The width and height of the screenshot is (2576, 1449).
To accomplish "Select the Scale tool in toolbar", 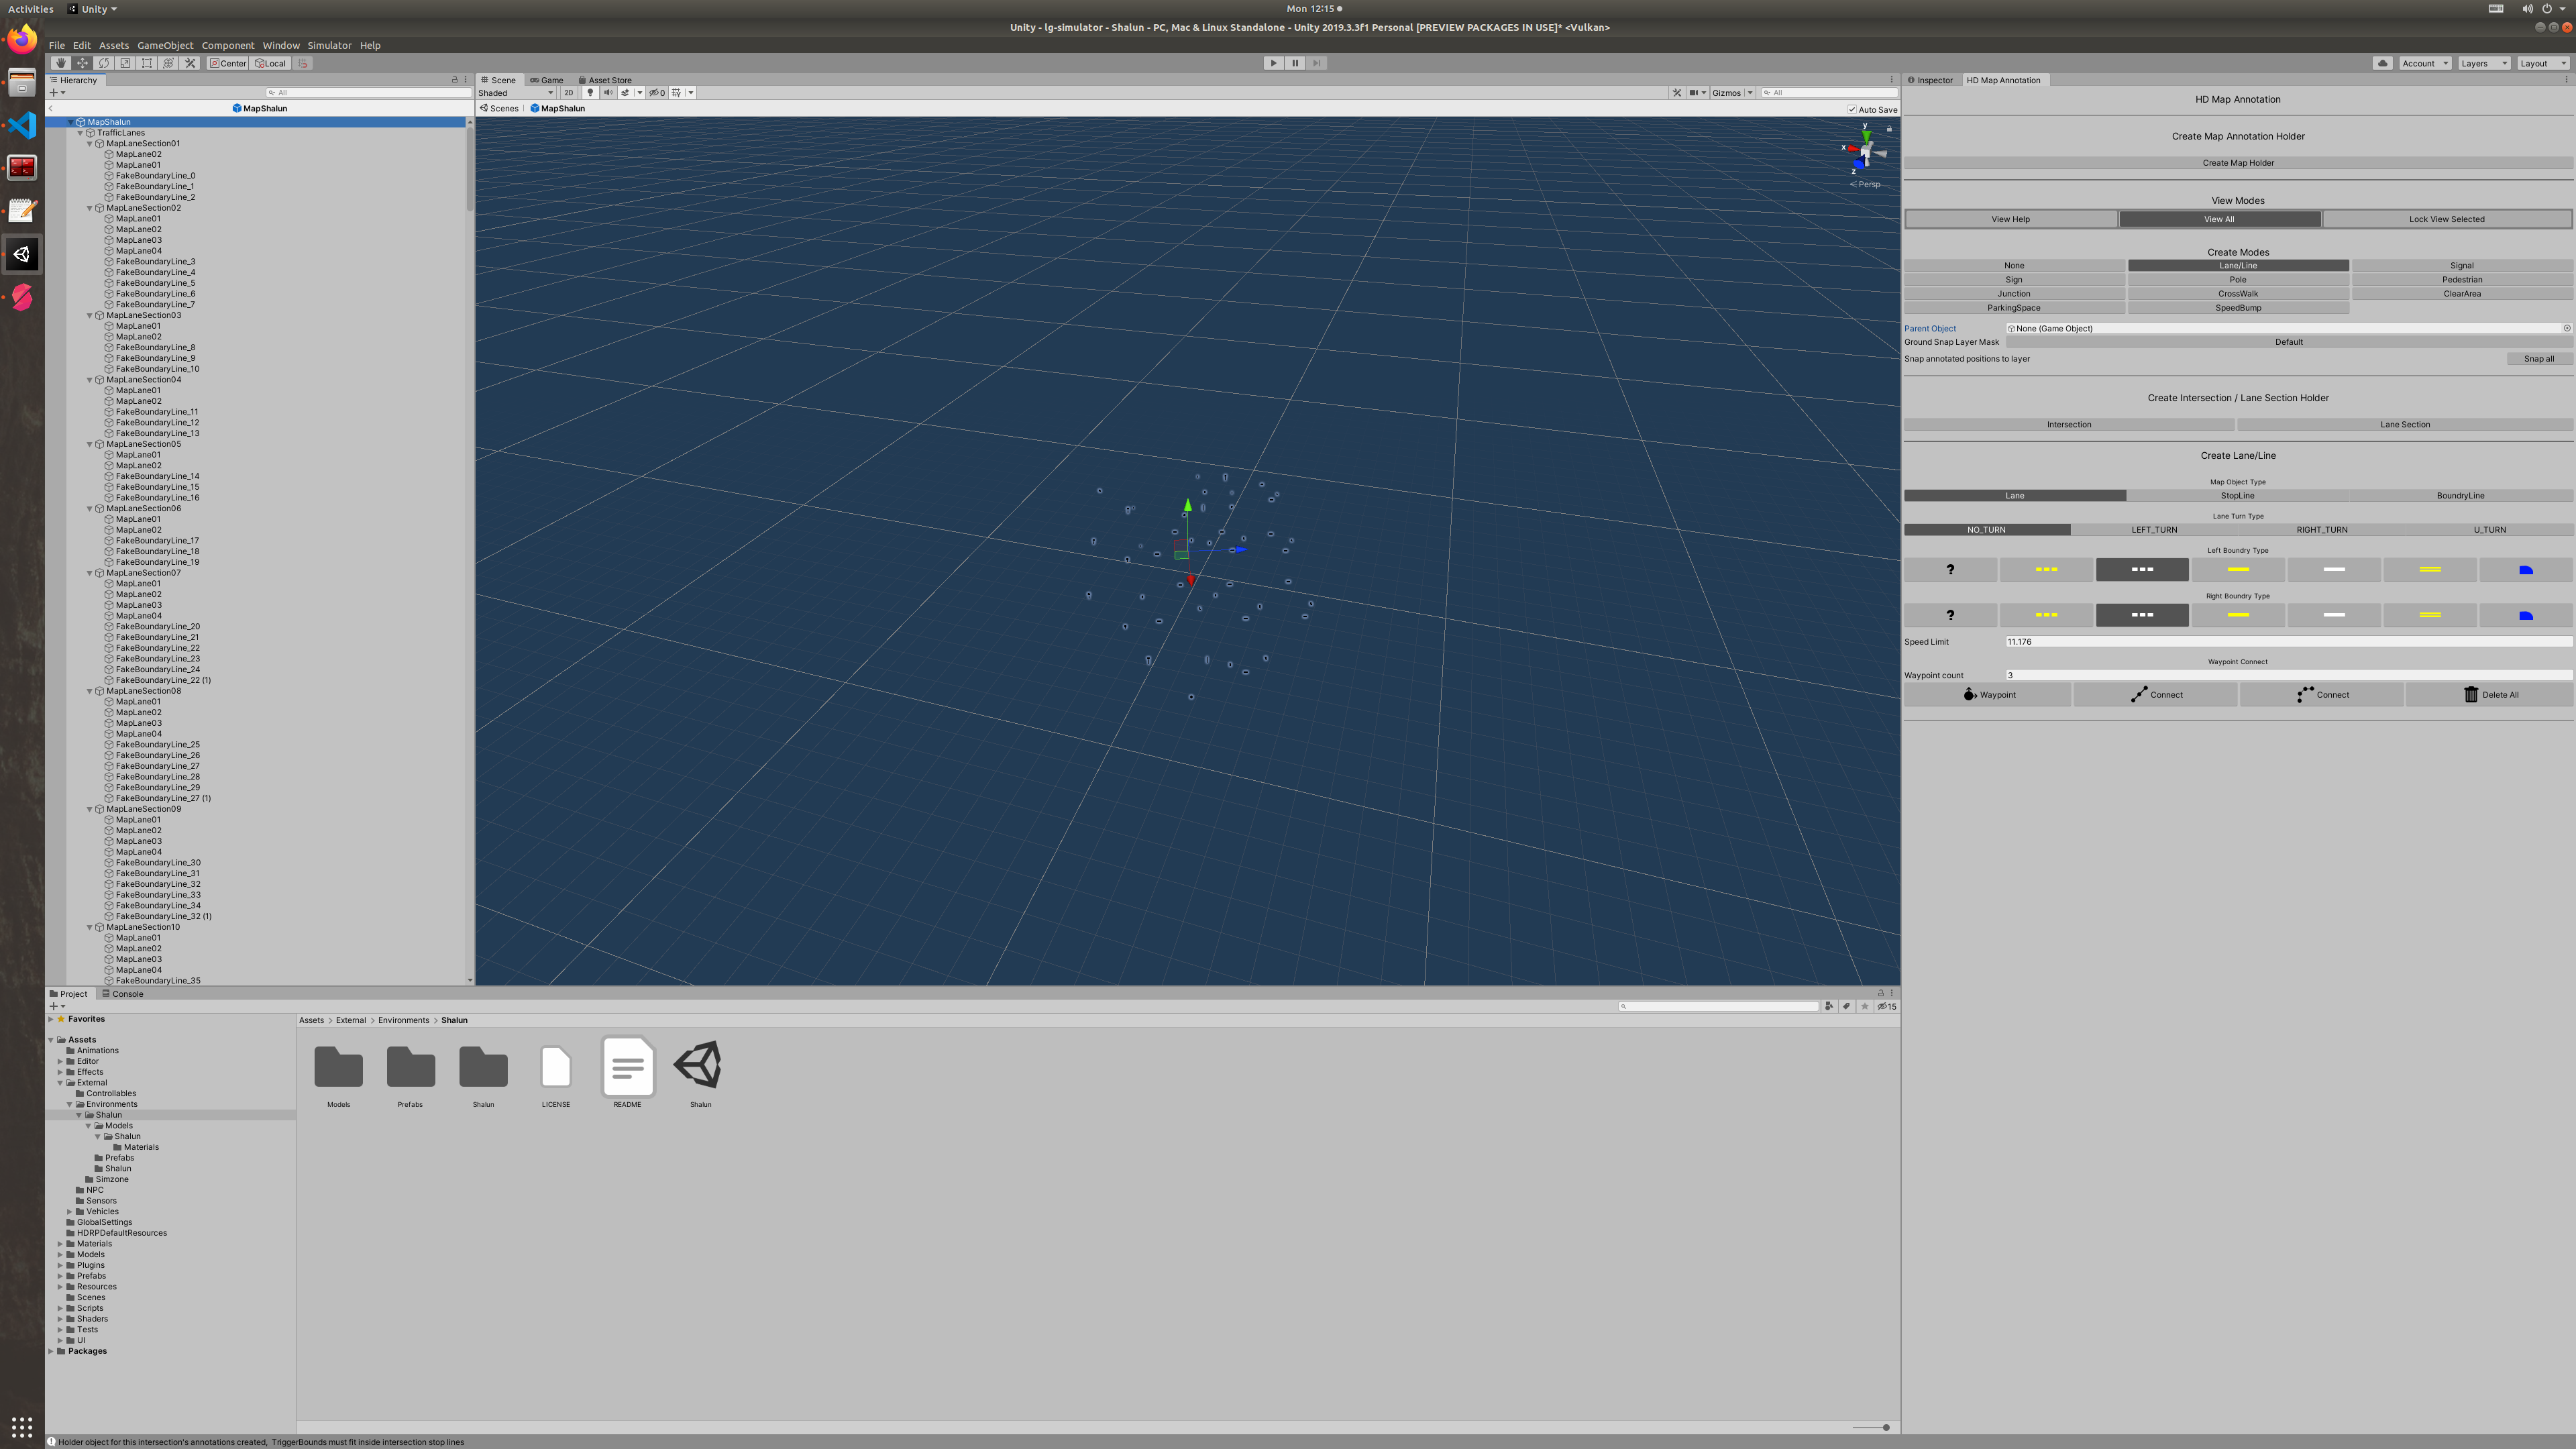I will coord(126,63).
